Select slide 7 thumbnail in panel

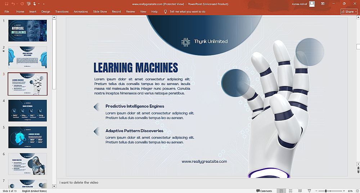pos(28,184)
